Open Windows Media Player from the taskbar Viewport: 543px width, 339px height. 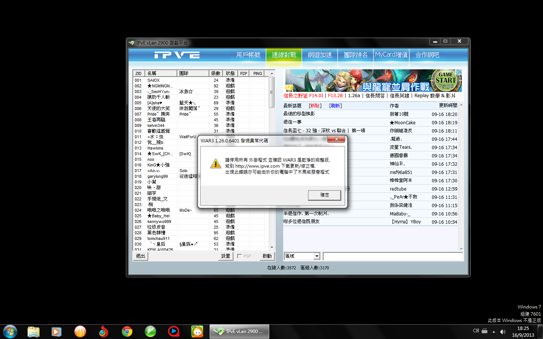coord(57,331)
